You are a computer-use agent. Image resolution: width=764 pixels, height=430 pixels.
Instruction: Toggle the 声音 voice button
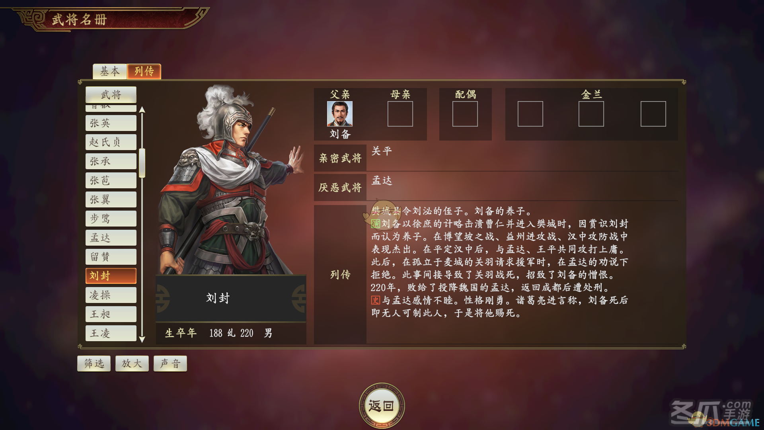click(x=170, y=364)
